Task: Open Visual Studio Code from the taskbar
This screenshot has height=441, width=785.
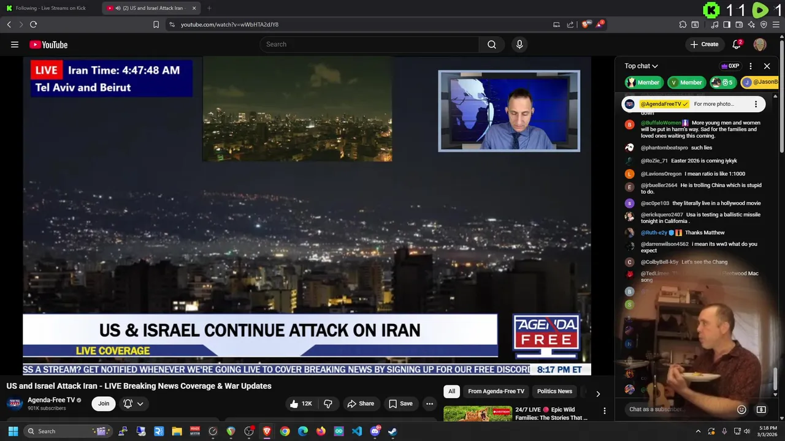Action: coord(357,431)
